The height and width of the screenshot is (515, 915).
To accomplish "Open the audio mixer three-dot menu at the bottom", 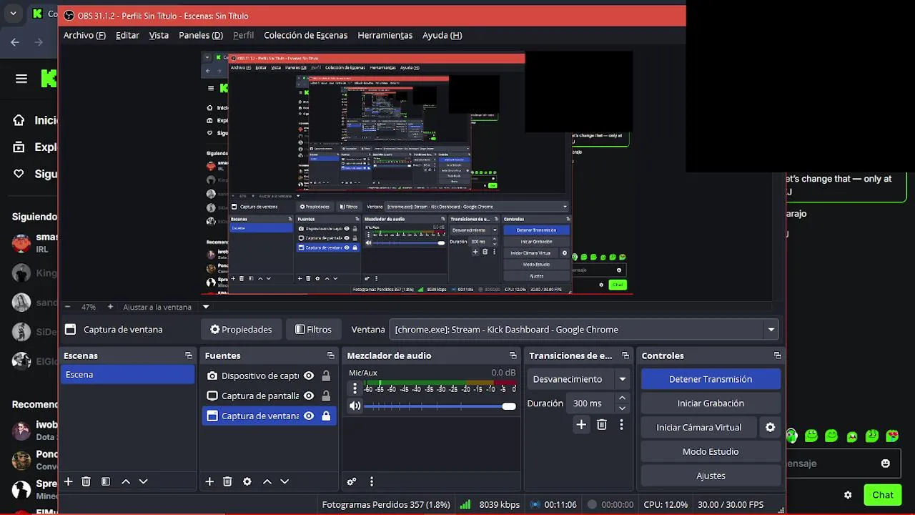I will pyautogui.click(x=371, y=482).
